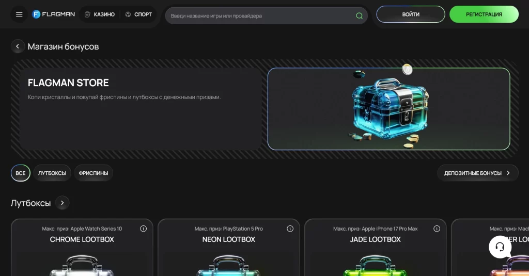Filter by Лутбоксы

[52, 173]
